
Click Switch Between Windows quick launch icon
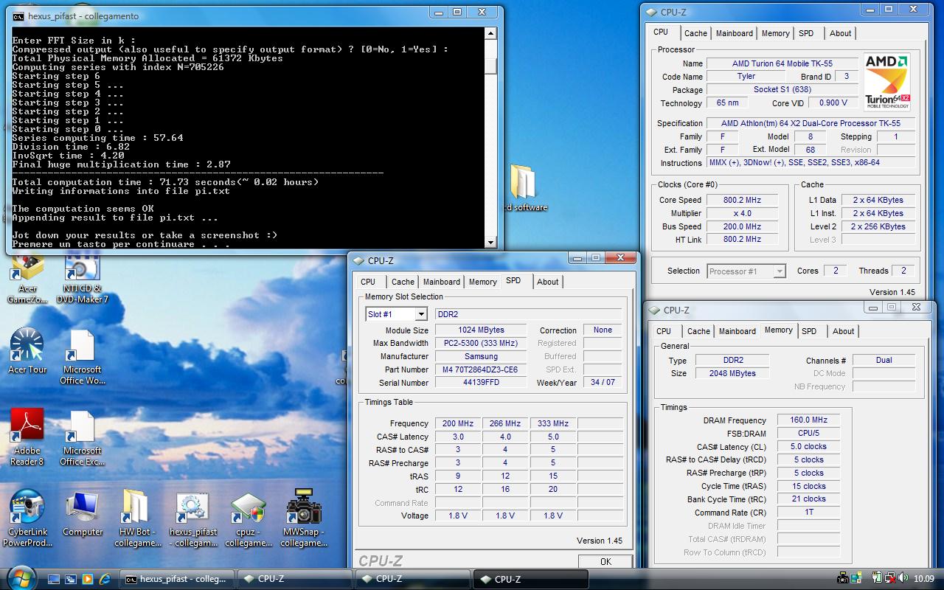71,579
